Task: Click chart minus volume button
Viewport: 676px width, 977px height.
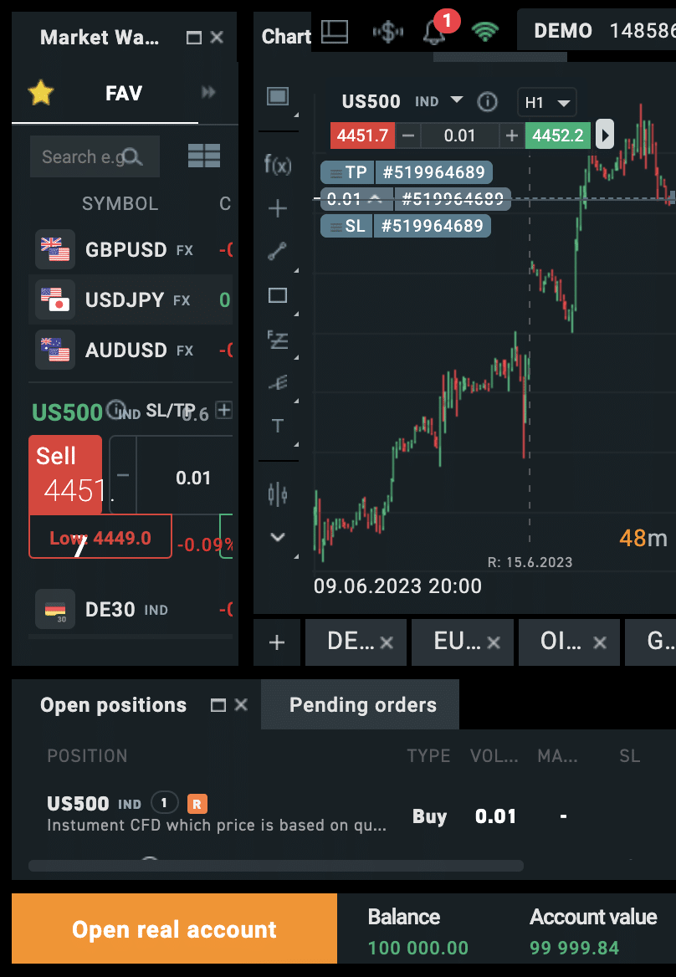Action: tap(408, 136)
